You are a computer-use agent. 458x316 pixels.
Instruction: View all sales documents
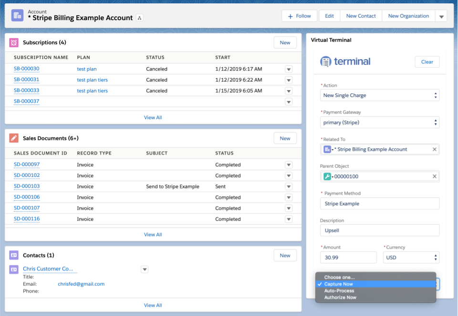click(153, 234)
